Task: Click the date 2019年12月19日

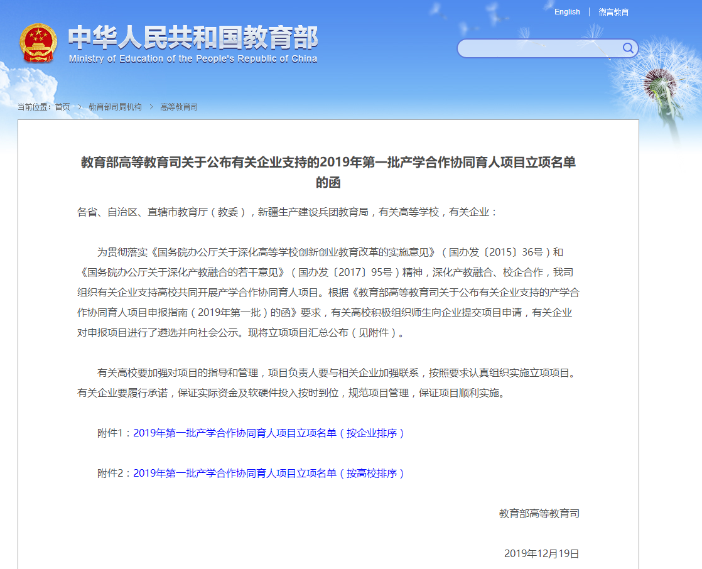Action: pos(542,554)
